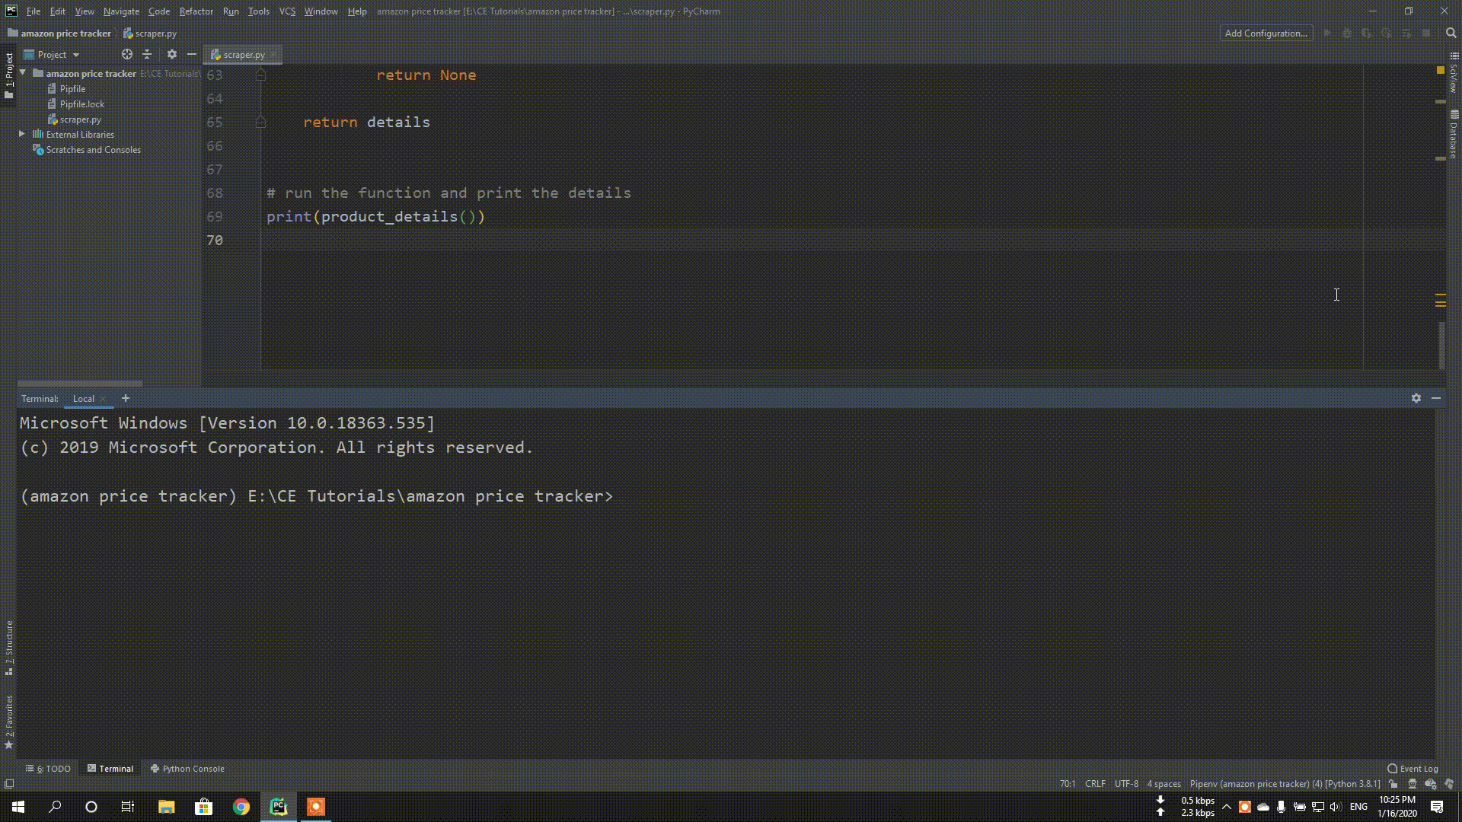Open a new terminal tab with plus icon
Viewport: 1462px width, 822px height.
click(126, 399)
